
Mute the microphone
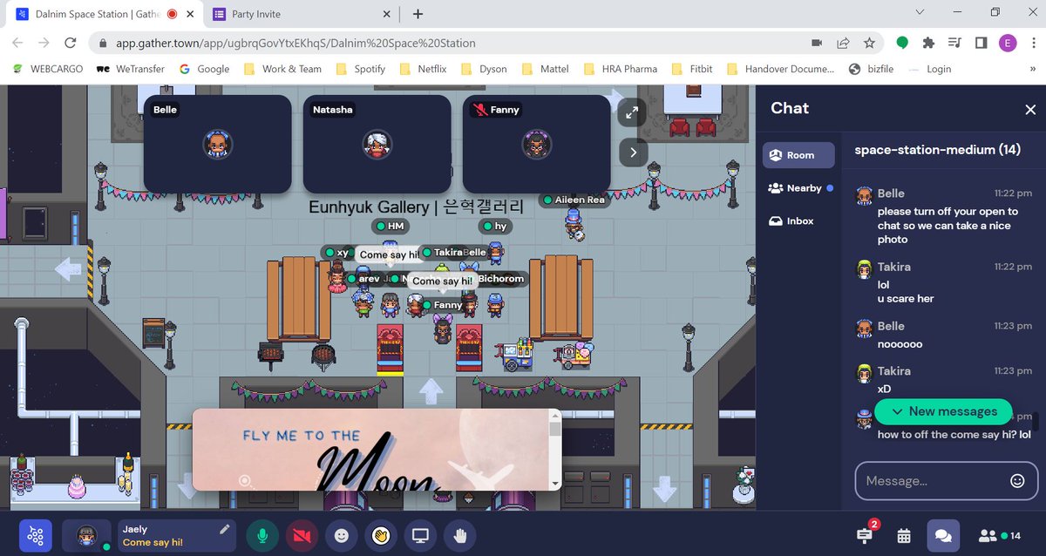click(262, 536)
